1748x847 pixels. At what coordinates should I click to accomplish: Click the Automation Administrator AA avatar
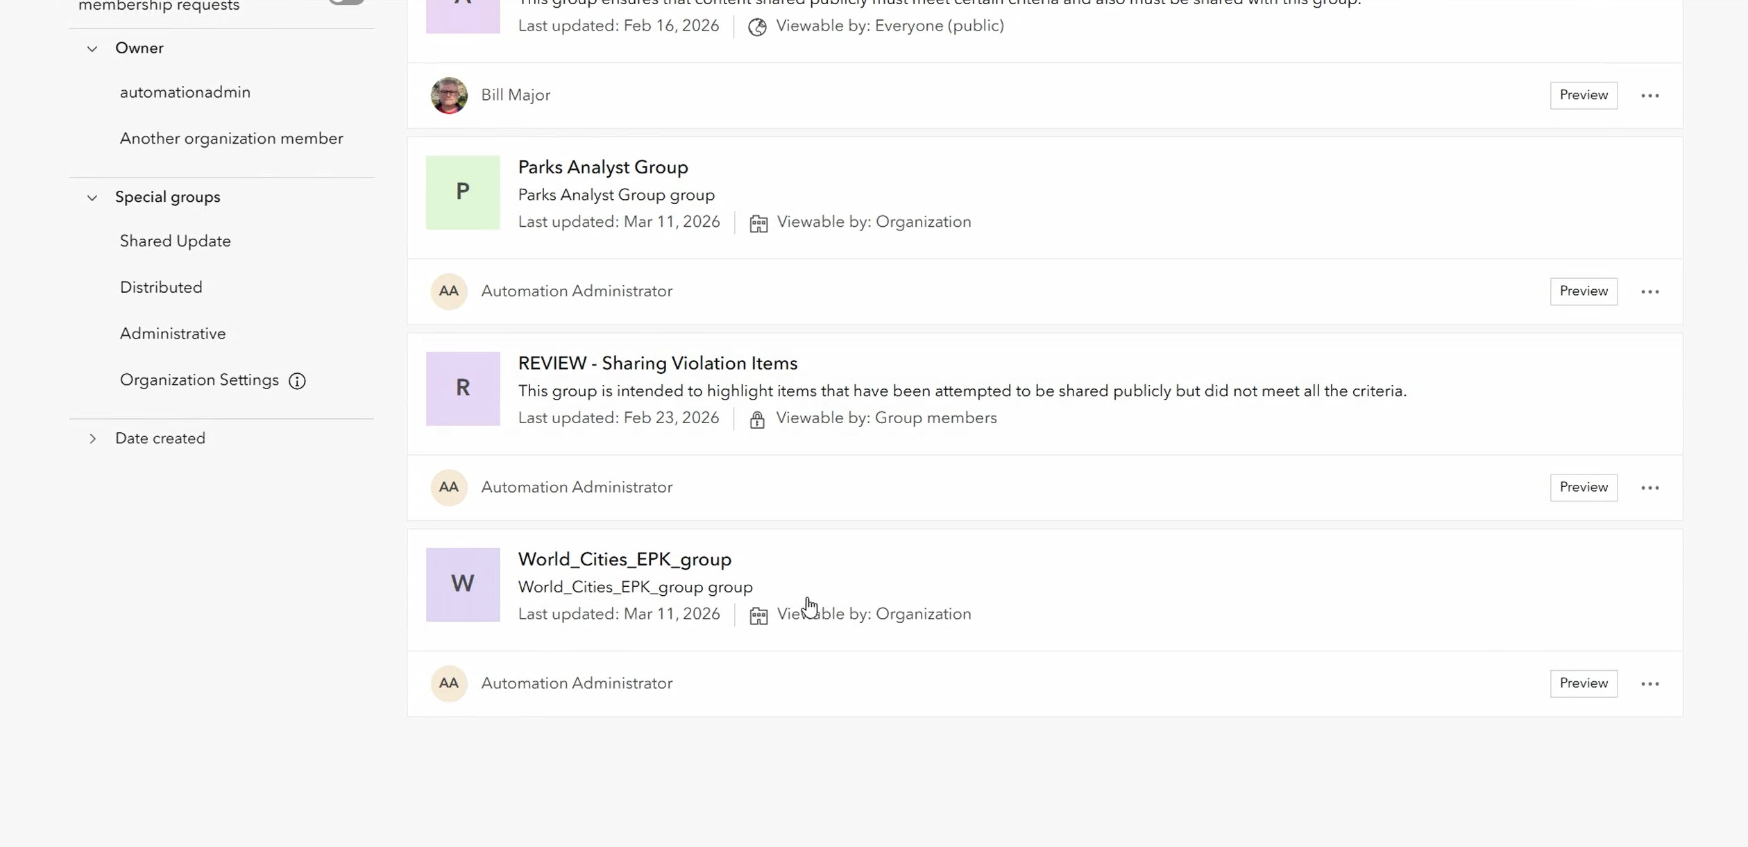point(449,291)
